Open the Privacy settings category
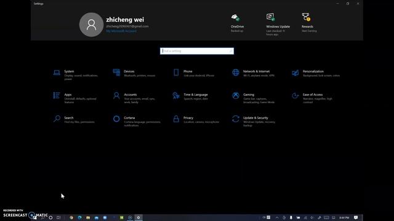Image resolution: width=394 pixels, height=221 pixels. pos(196,120)
